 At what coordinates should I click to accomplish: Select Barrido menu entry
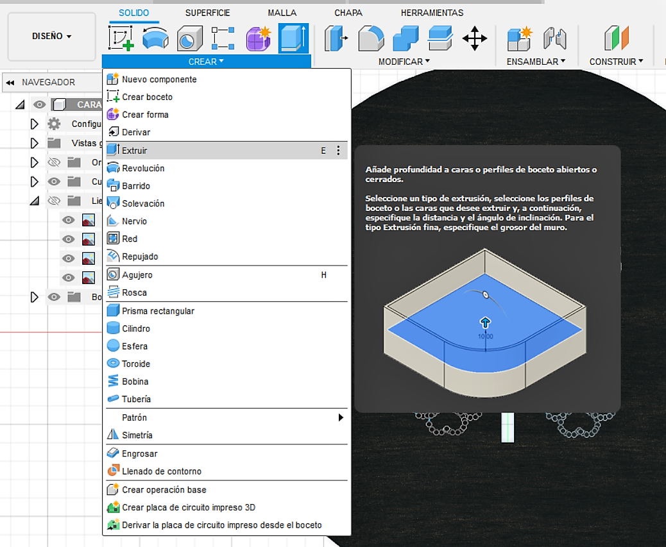click(x=227, y=186)
